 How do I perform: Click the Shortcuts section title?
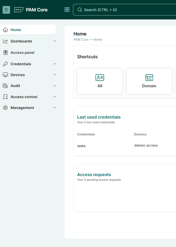click(87, 57)
